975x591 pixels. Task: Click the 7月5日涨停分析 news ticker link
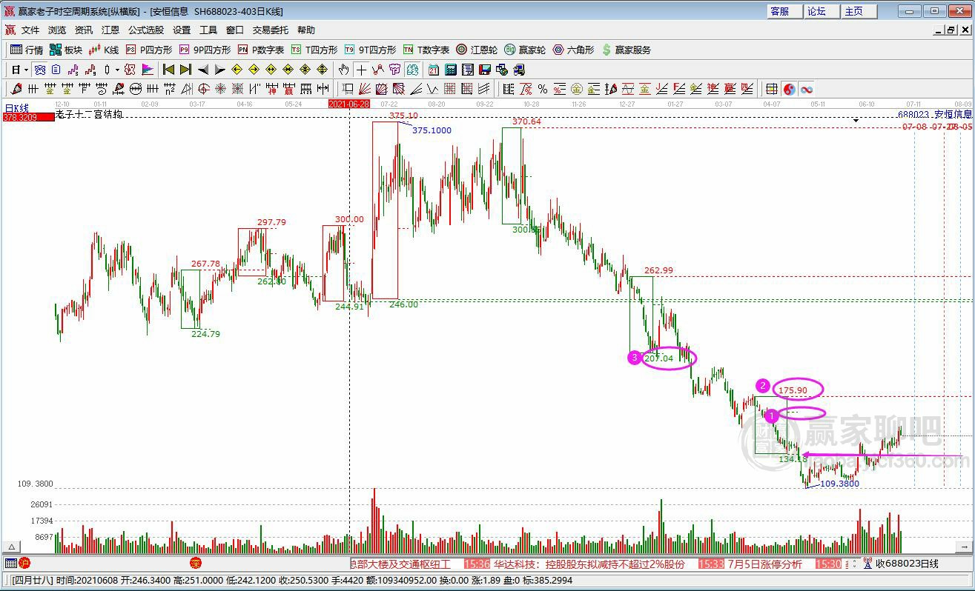pos(765,564)
